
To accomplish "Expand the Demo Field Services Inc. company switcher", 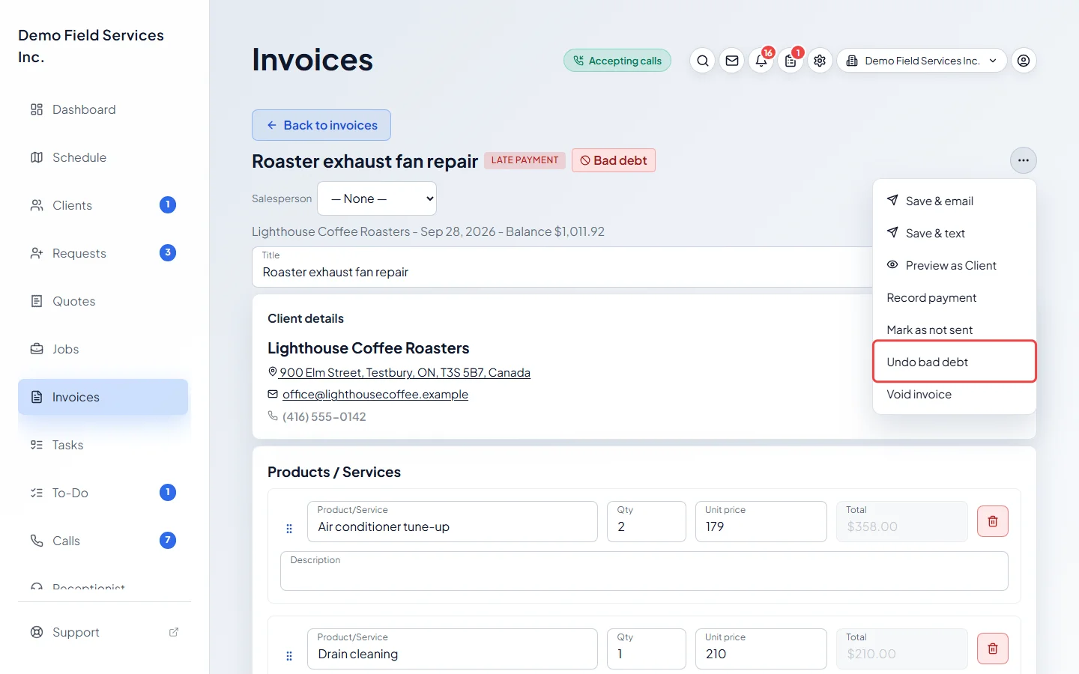I will 922,61.
